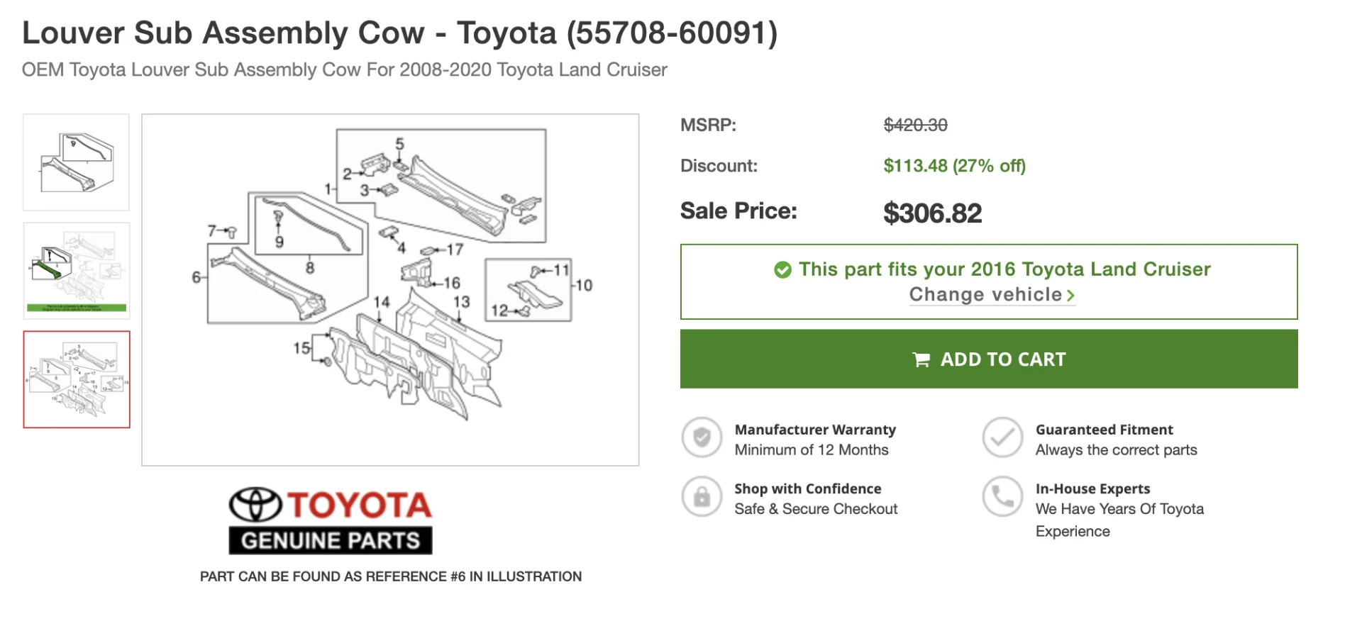The height and width of the screenshot is (626, 1362).
Task: Click the In-House Experts phone icon
Action: point(1002,496)
